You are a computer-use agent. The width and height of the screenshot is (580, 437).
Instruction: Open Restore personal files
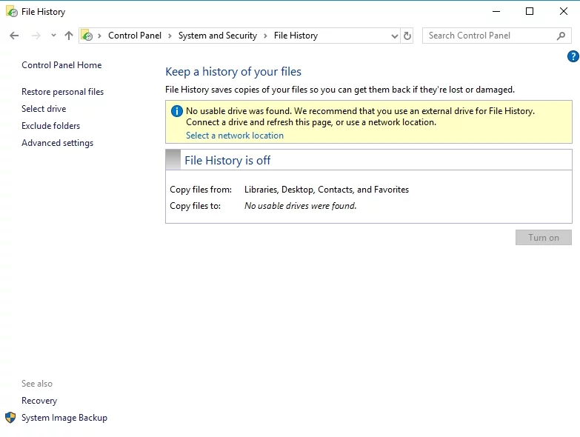point(62,92)
